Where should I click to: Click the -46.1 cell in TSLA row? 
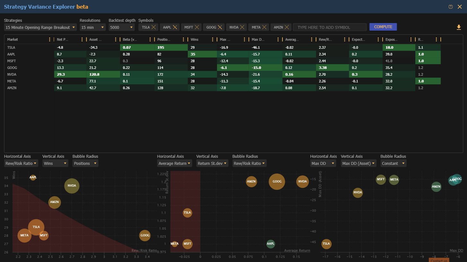(265, 47)
